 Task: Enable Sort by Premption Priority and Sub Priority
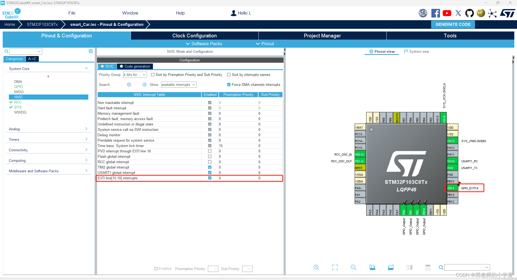153,75
